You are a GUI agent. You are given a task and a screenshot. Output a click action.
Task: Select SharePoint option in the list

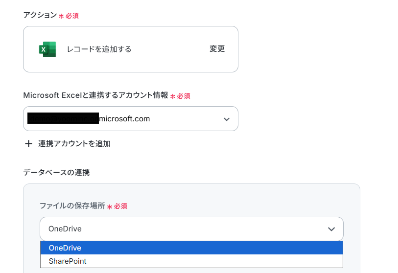click(191, 261)
